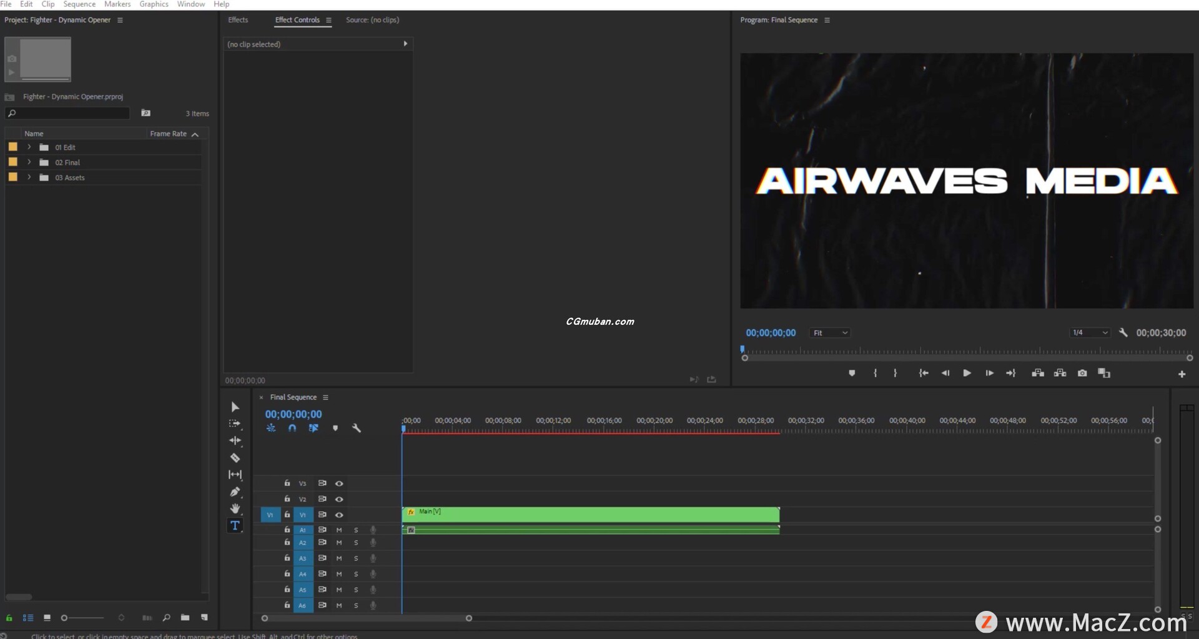Open Program monitor panel menu
The image size is (1199, 639).
click(x=827, y=20)
